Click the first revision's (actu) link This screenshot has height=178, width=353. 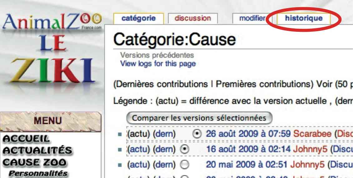(139, 134)
